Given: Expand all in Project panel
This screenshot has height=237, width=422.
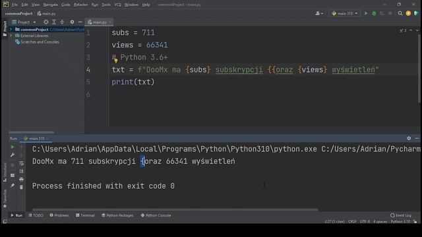Looking at the screenshot, I should pyautogui.click(x=54, y=22).
